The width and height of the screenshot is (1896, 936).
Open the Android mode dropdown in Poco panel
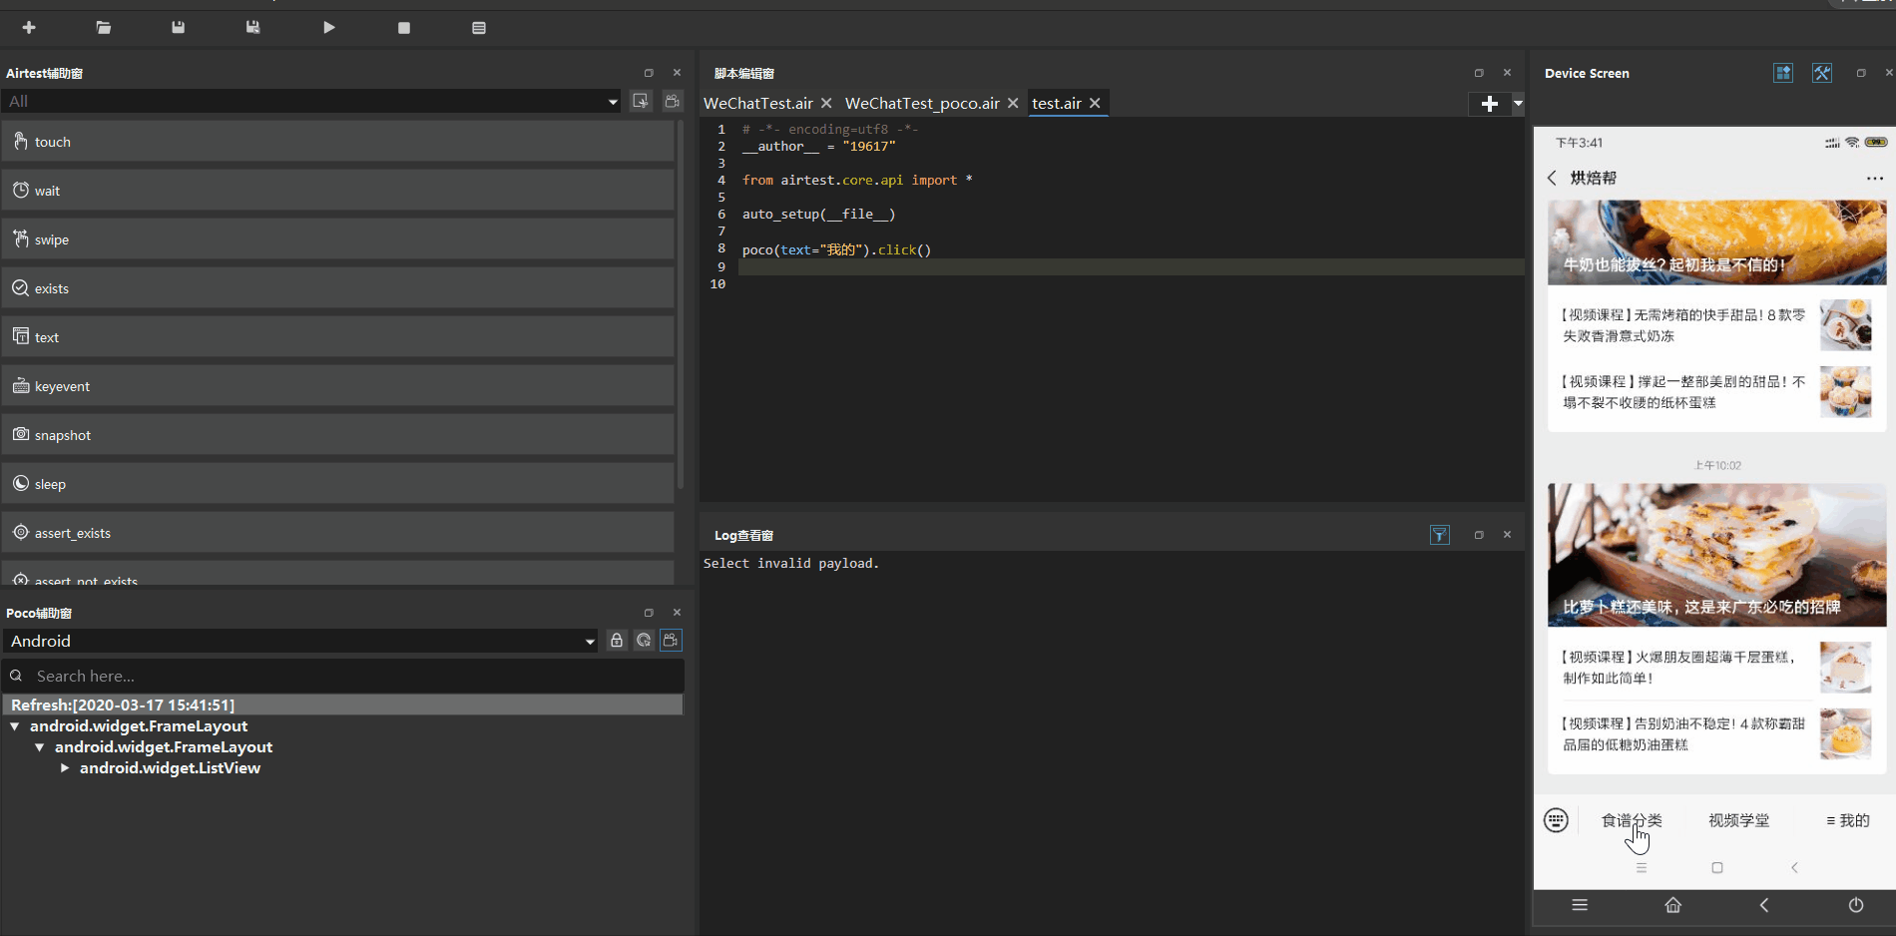click(x=300, y=641)
